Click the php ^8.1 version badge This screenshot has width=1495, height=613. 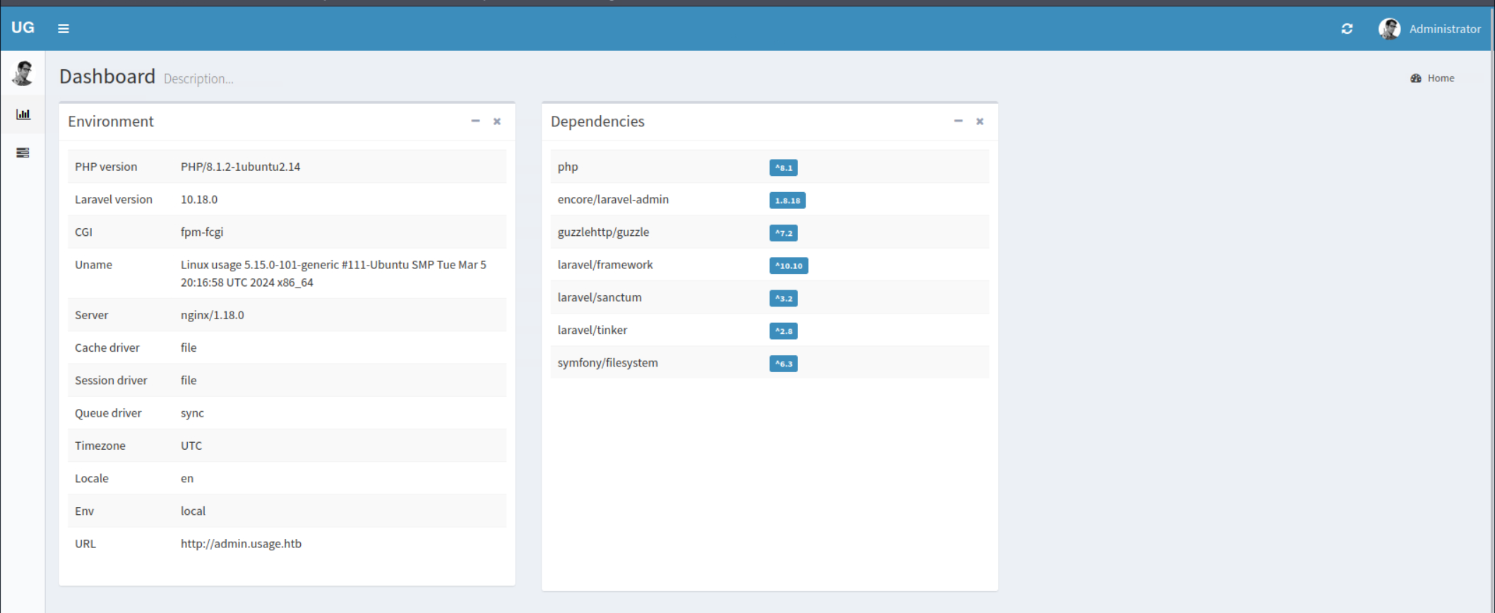tap(783, 168)
